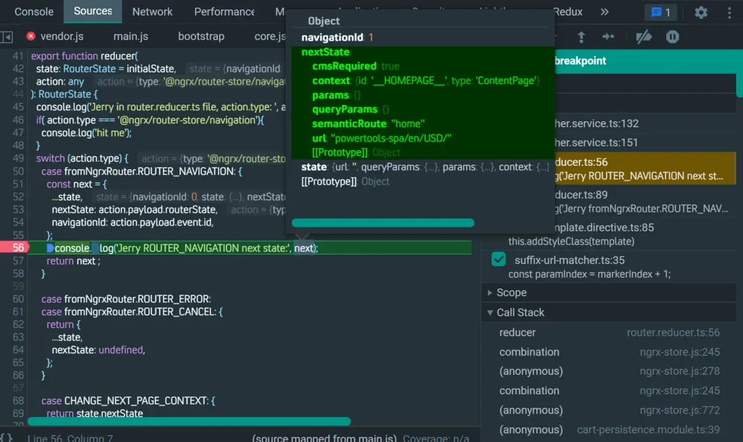Click the step out arrow icon
Image resolution: width=743 pixels, height=442 pixels.
(581, 37)
